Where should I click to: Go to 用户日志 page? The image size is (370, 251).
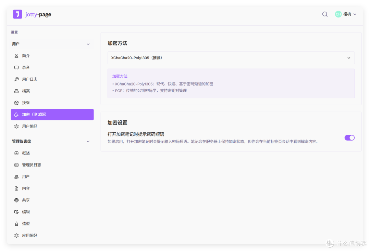click(x=52, y=79)
